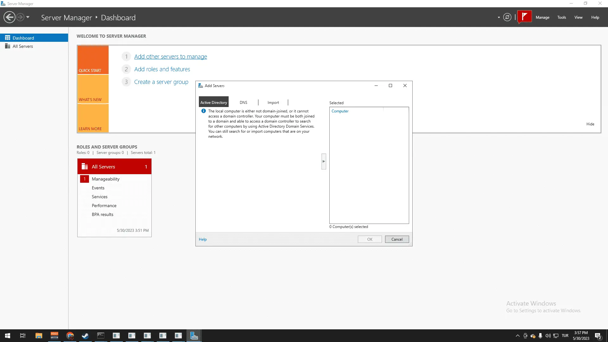
Task: Click the move-to-Selected arrow in Add Servers
Action: [324, 161]
